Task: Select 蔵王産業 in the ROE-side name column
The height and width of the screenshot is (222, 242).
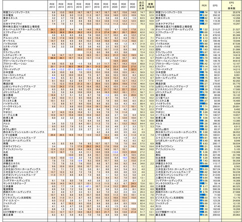Action: pyautogui.click(x=8, y=215)
